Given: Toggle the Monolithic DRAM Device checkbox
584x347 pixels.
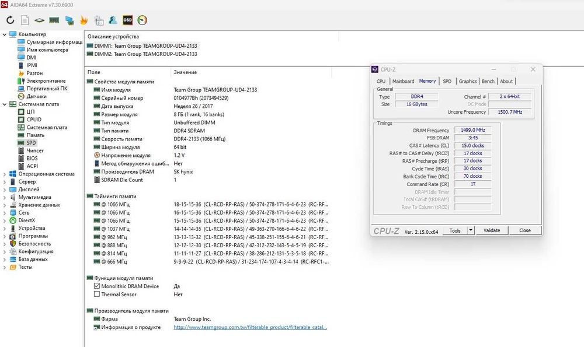Looking at the screenshot, I should 97,286.
